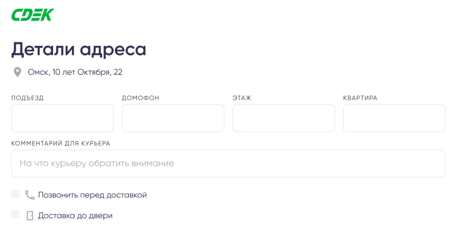Screen dimensions: 465x247
Task: Click into the Домофон input field
Action: click(173, 118)
